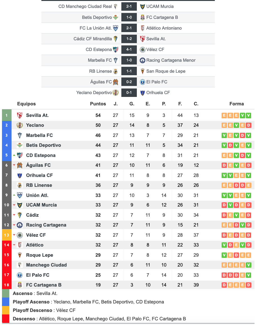Click Yeclano's red D form badge
This screenshot has height=326, width=261.
(x=248, y=125)
